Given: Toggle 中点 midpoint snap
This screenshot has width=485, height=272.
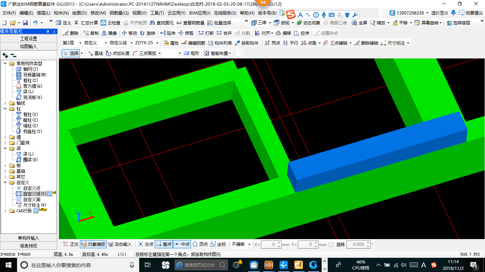Looking at the screenshot, I should click(182, 244).
